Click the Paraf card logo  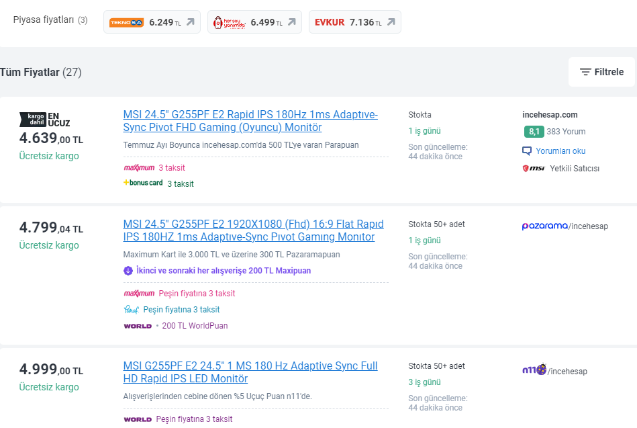pyautogui.click(x=131, y=310)
